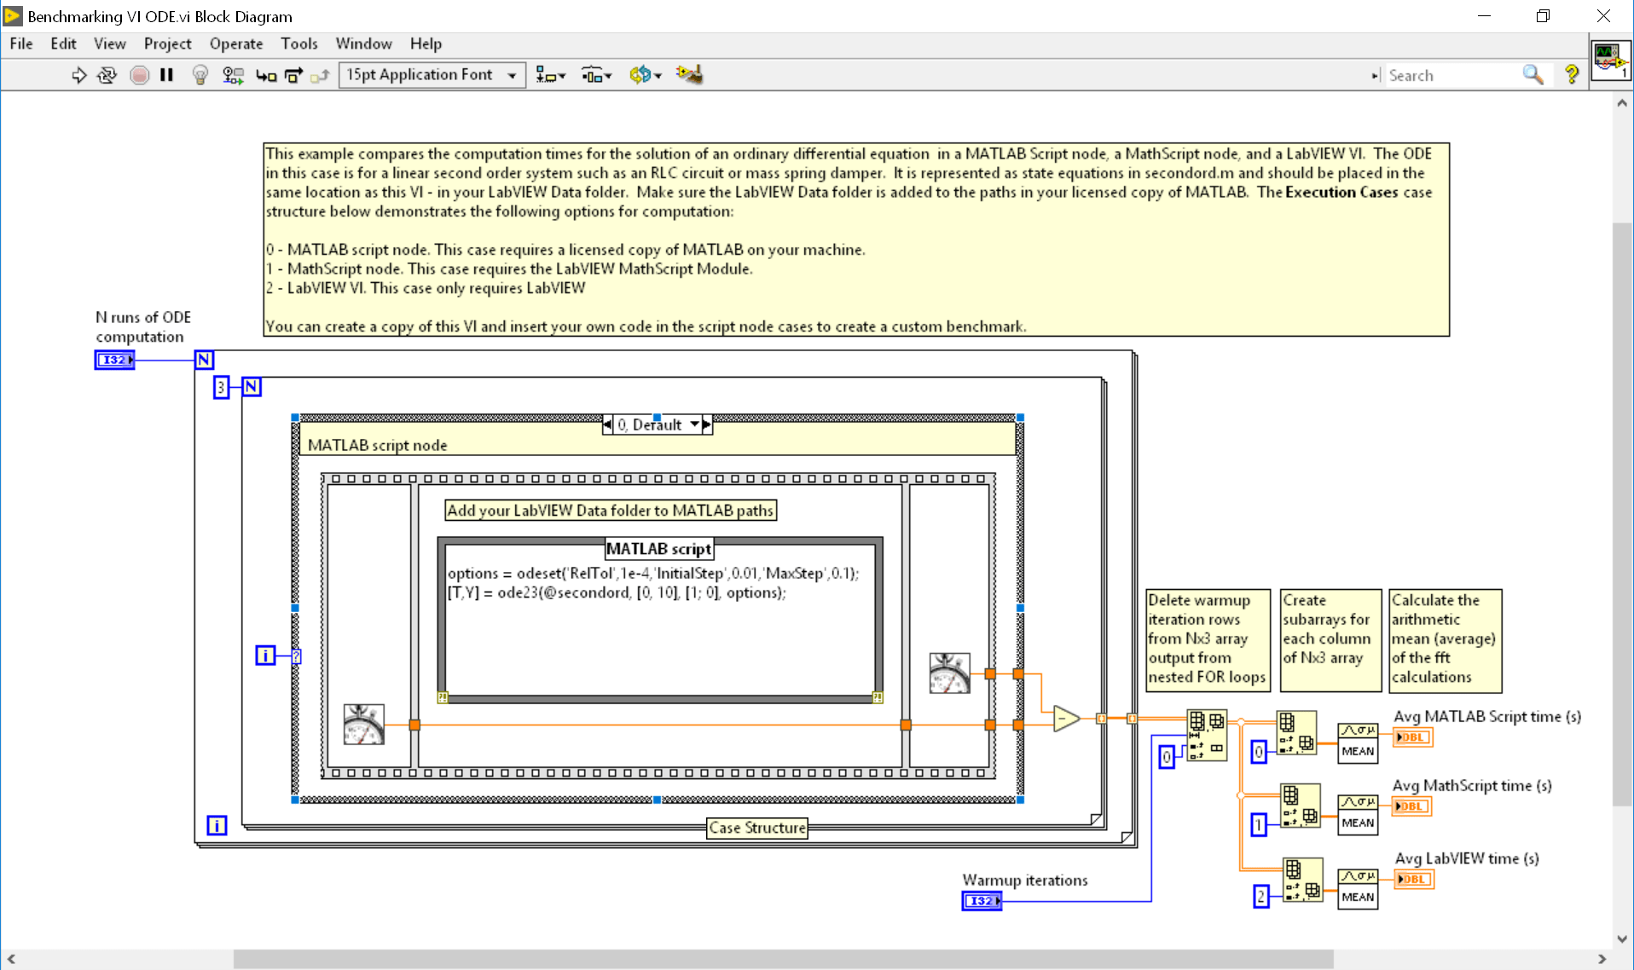Select the second Tick Count stopwatch node
This screenshot has width=1634, height=970.
pos(949,673)
